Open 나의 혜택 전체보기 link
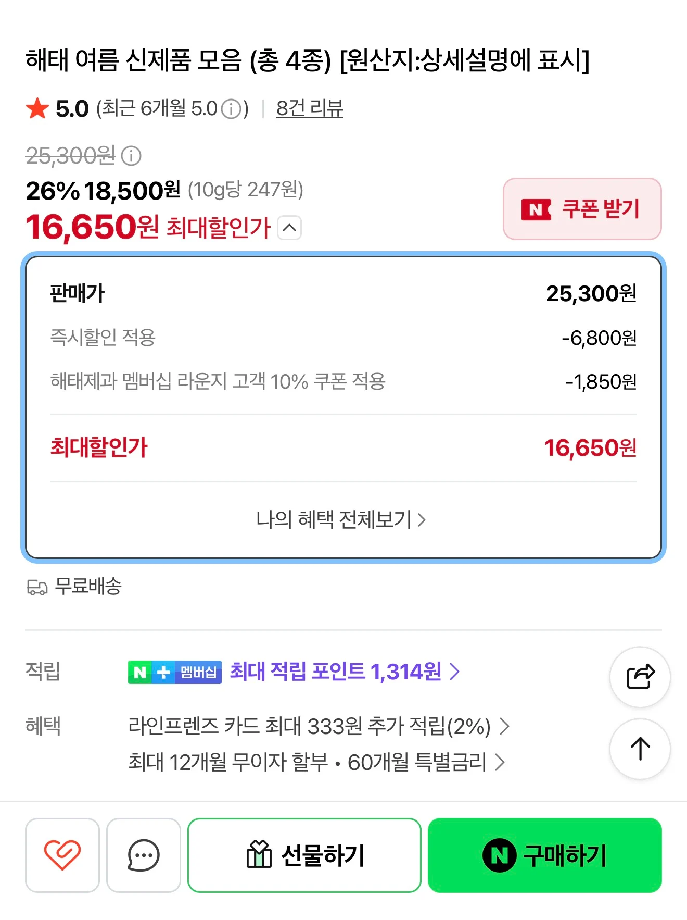687x920 pixels. pyautogui.click(x=341, y=519)
